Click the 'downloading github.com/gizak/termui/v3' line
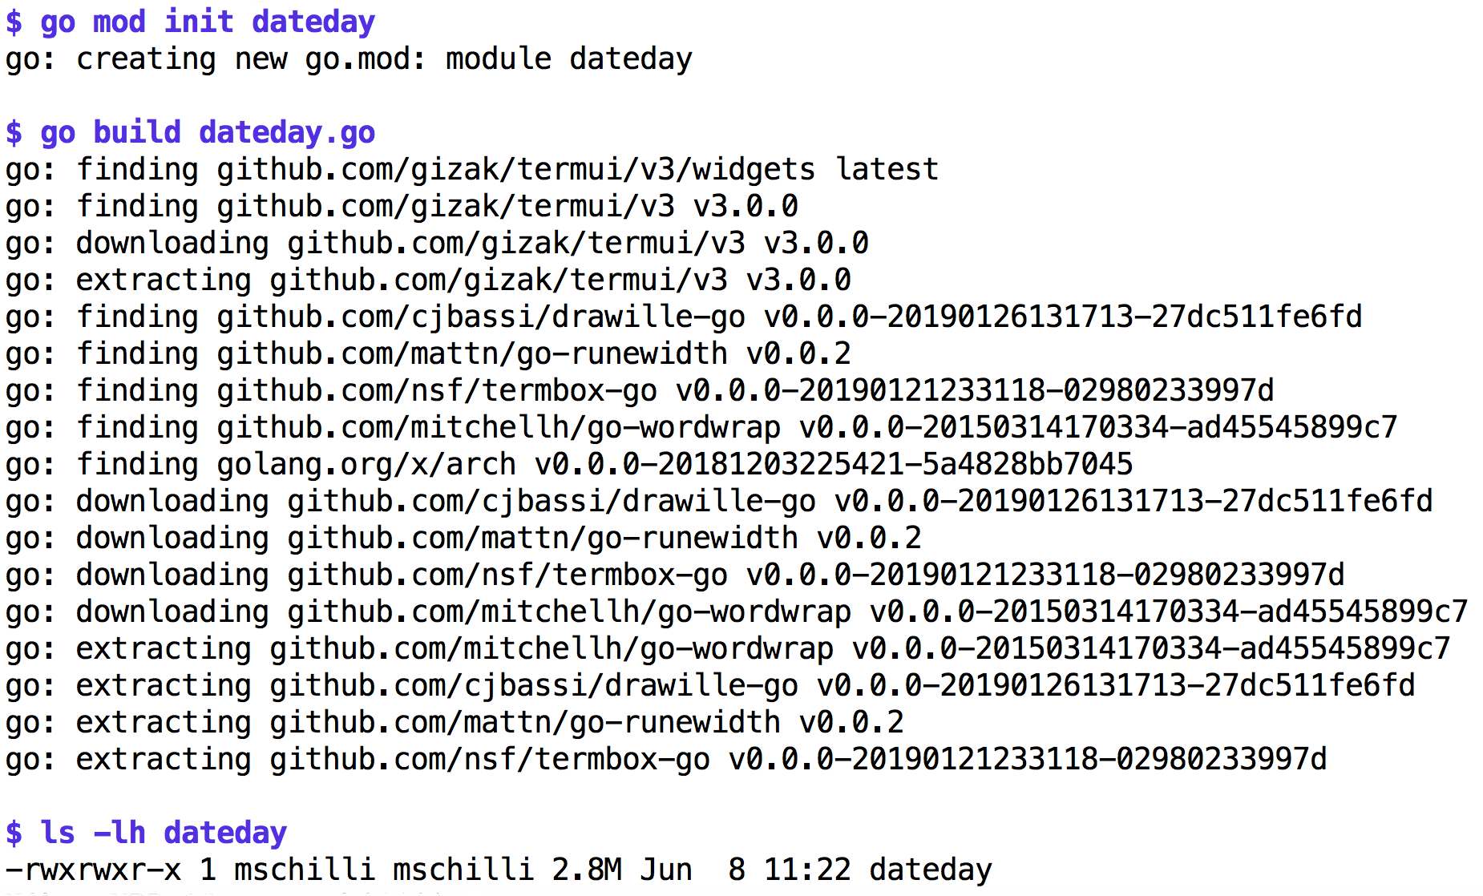This screenshot has height=896, width=1483. coord(437,244)
